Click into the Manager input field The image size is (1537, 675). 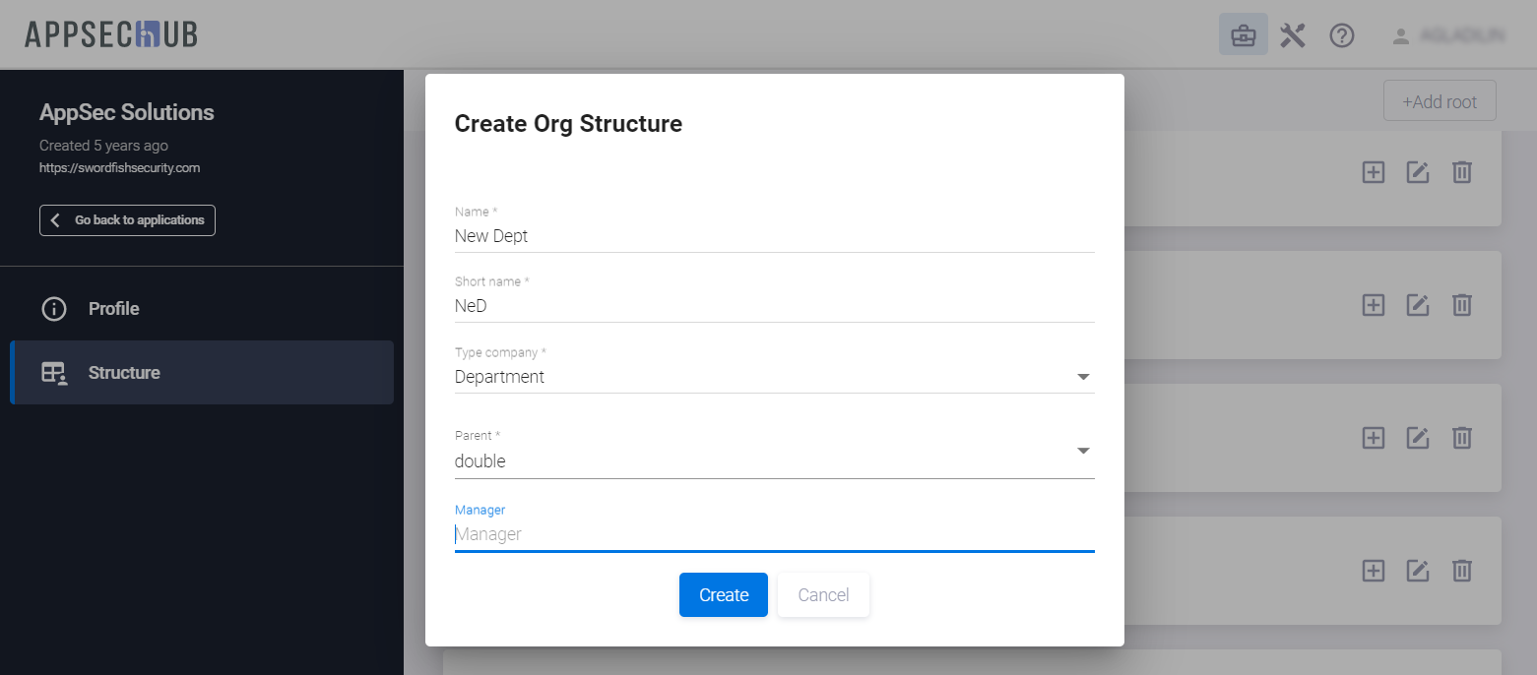[x=774, y=534]
